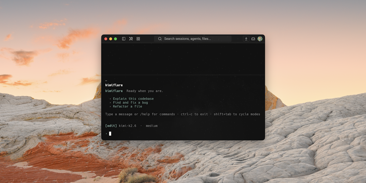The height and width of the screenshot is (183, 366).
Task: Maximize the window with the green button
Action: tap(115, 39)
